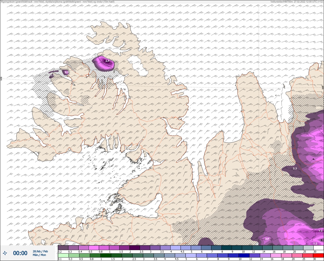The width and height of the screenshot is (324, 261).
Task: Click the white swatch after 30 in the top row
Action: (x=318, y=248)
